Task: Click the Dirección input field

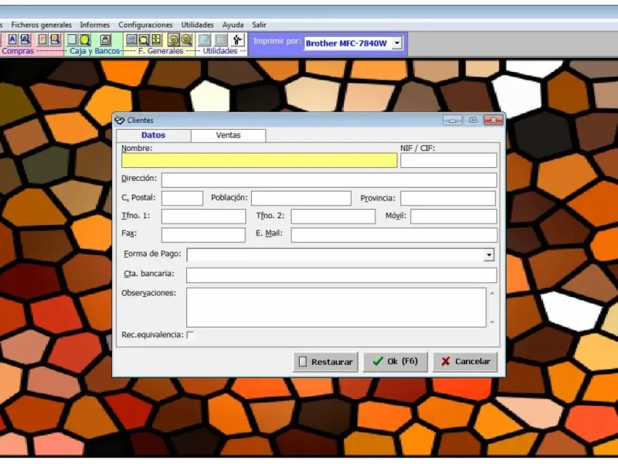Action: click(x=329, y=180)
